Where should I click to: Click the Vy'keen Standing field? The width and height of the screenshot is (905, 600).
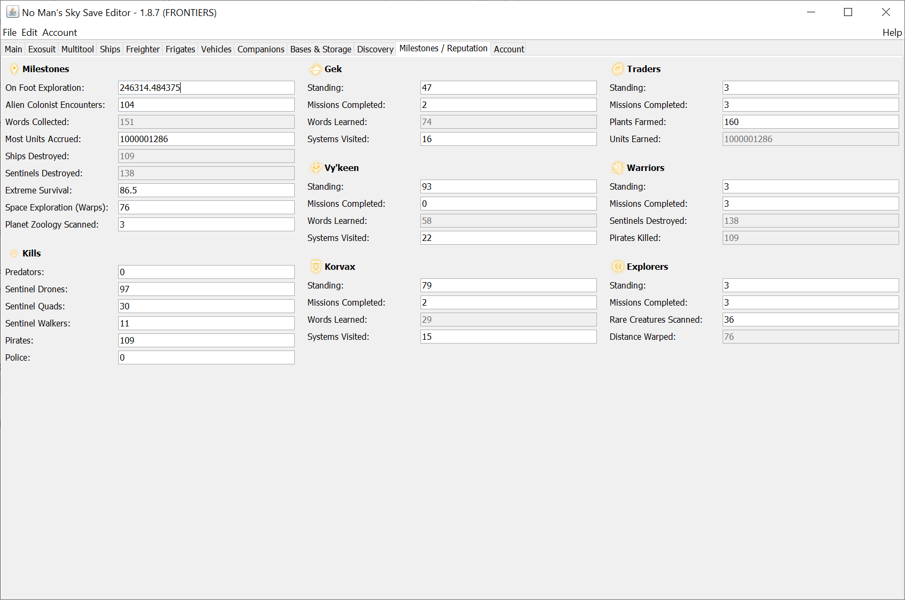(x=508, y=186)
